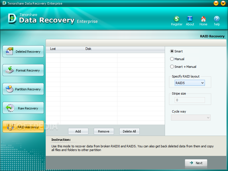Switch to Format Recovery mode
Image resolution: width=228 pixels, height=171 pixels.
coord(23,70)
